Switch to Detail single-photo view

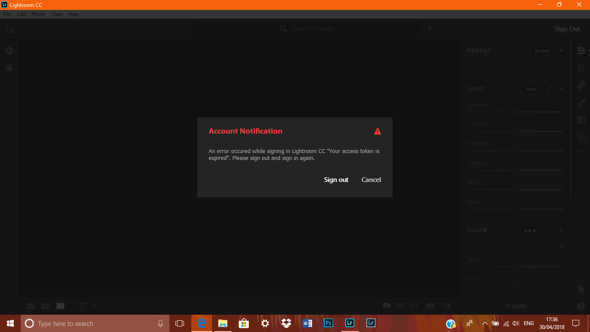(x=60, y=306)
